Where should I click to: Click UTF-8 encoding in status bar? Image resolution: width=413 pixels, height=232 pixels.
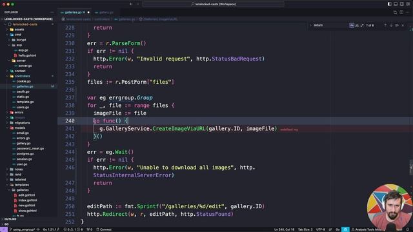point(320,229)
